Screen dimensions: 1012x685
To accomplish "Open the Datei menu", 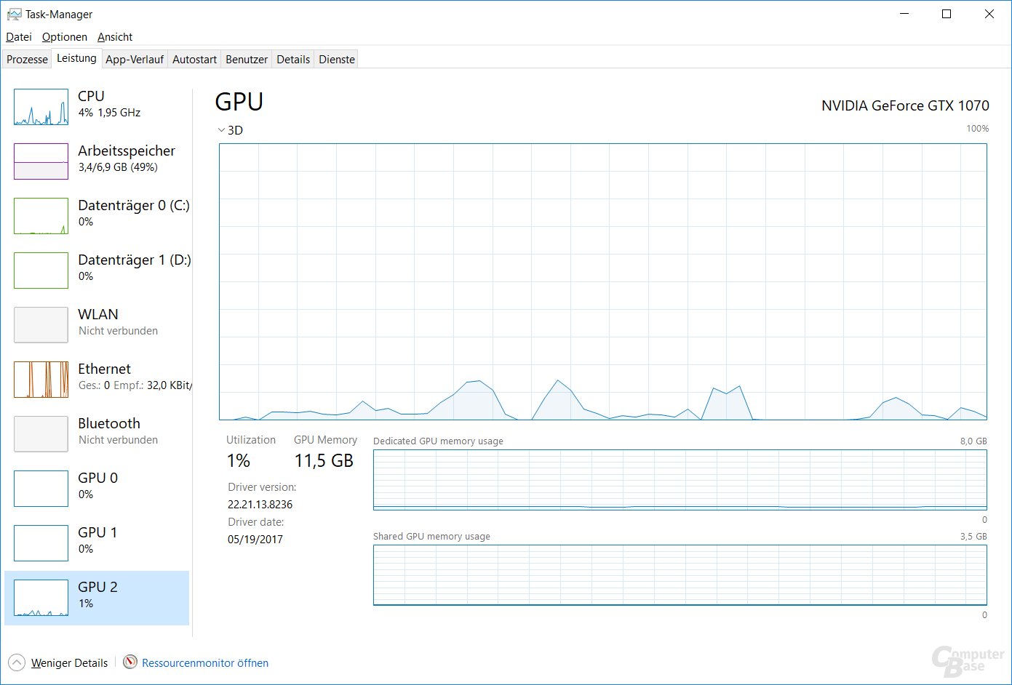I will [19, 37].
